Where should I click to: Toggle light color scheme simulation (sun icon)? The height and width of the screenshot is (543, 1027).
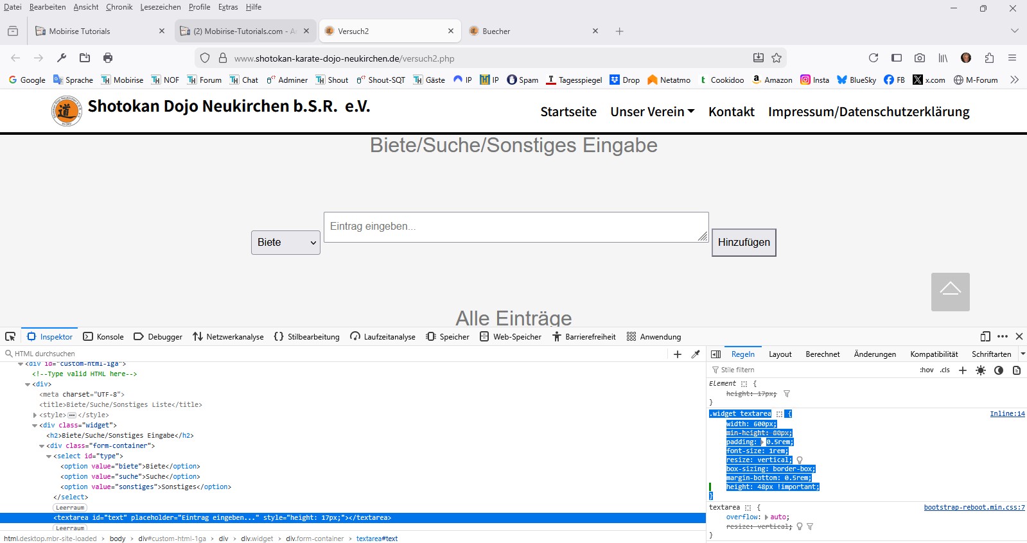(x=980, y=370)
